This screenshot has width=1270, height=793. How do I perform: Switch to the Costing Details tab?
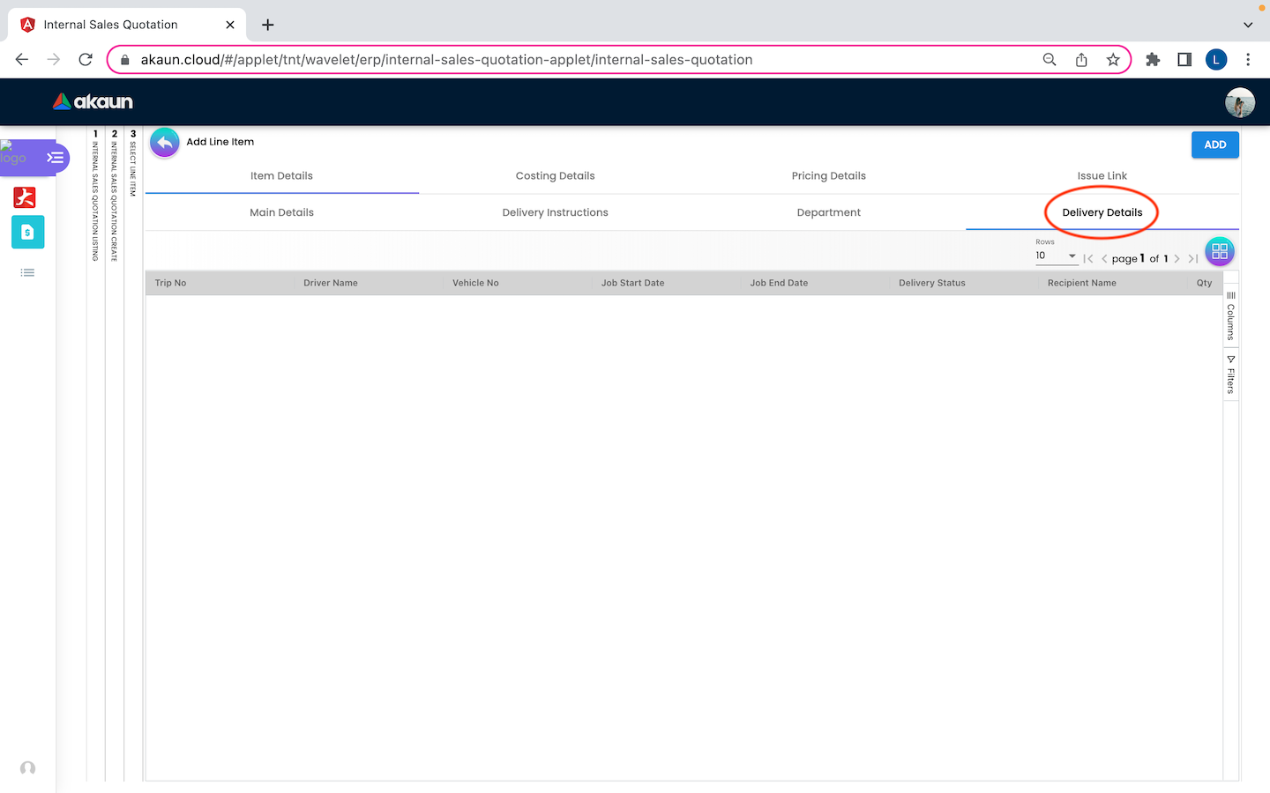click(x=556, y=176)
